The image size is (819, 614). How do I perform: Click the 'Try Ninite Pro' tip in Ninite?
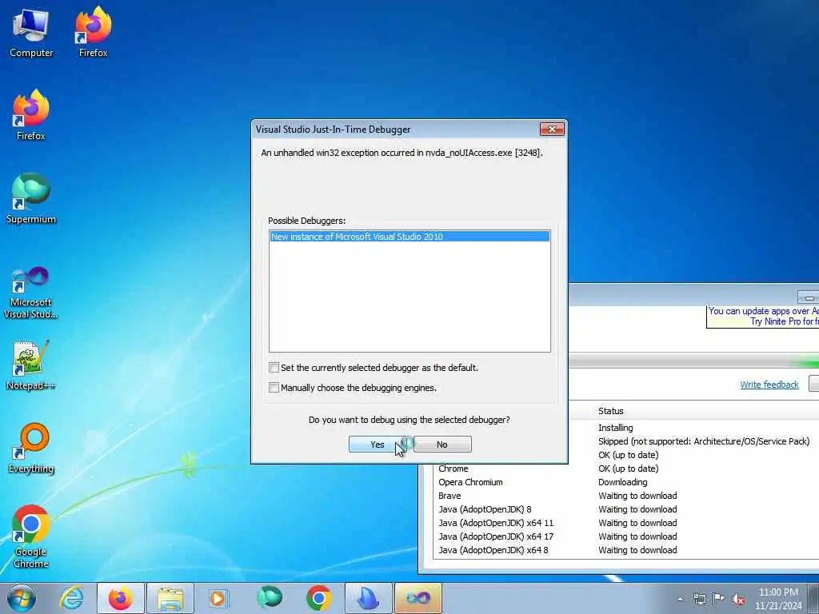click(762, 317)
